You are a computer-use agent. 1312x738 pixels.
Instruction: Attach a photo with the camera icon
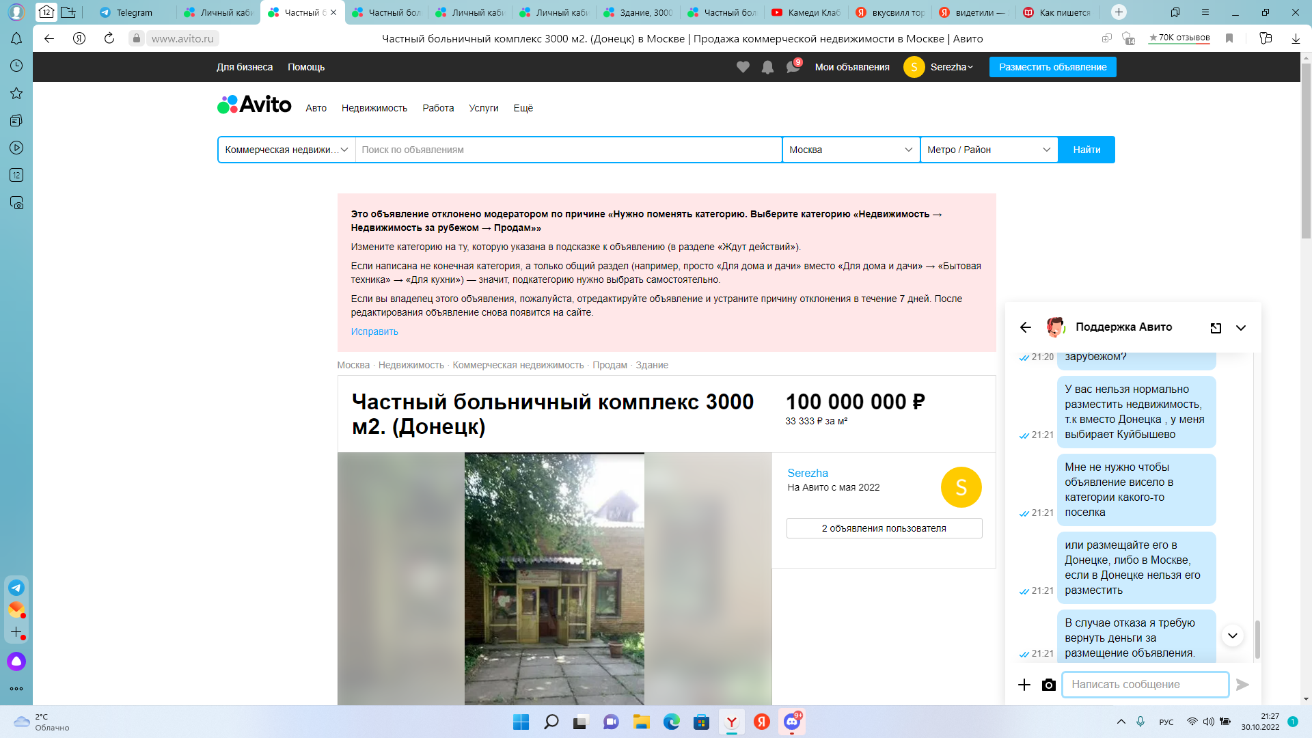(1048, 685)
